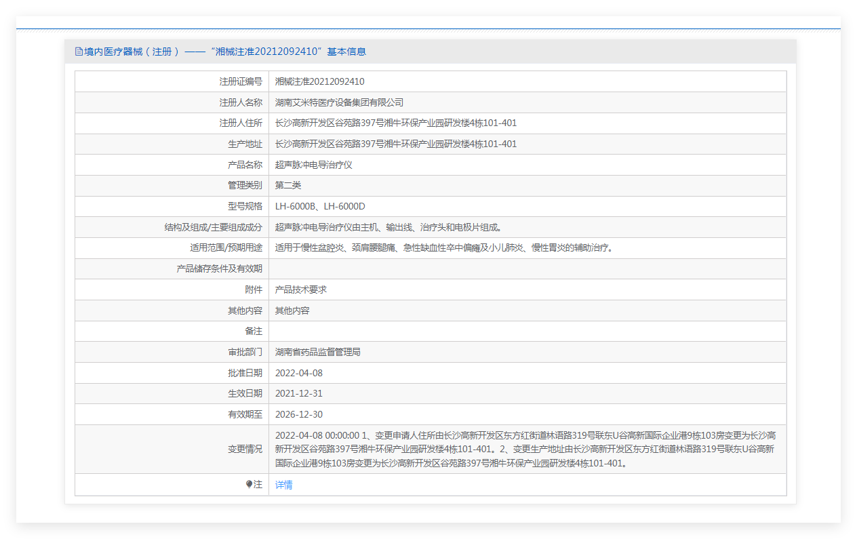Click management category value 第二类
The height and width of the screenshot is (539, 857).
(x=287, y=185)
